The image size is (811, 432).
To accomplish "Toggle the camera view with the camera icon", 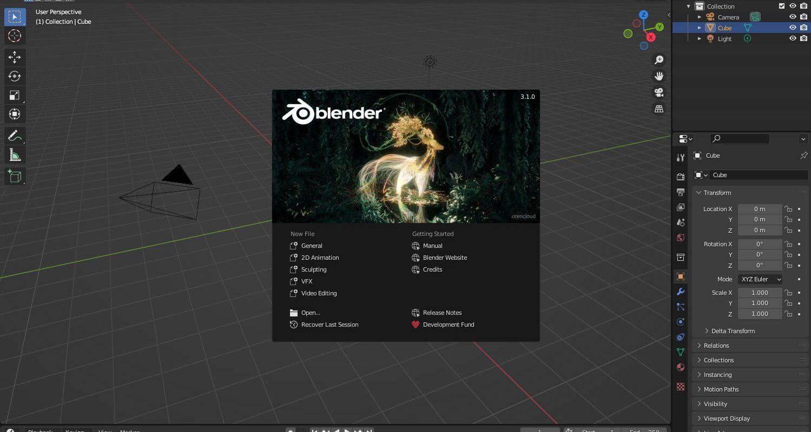I will point(659,92).
